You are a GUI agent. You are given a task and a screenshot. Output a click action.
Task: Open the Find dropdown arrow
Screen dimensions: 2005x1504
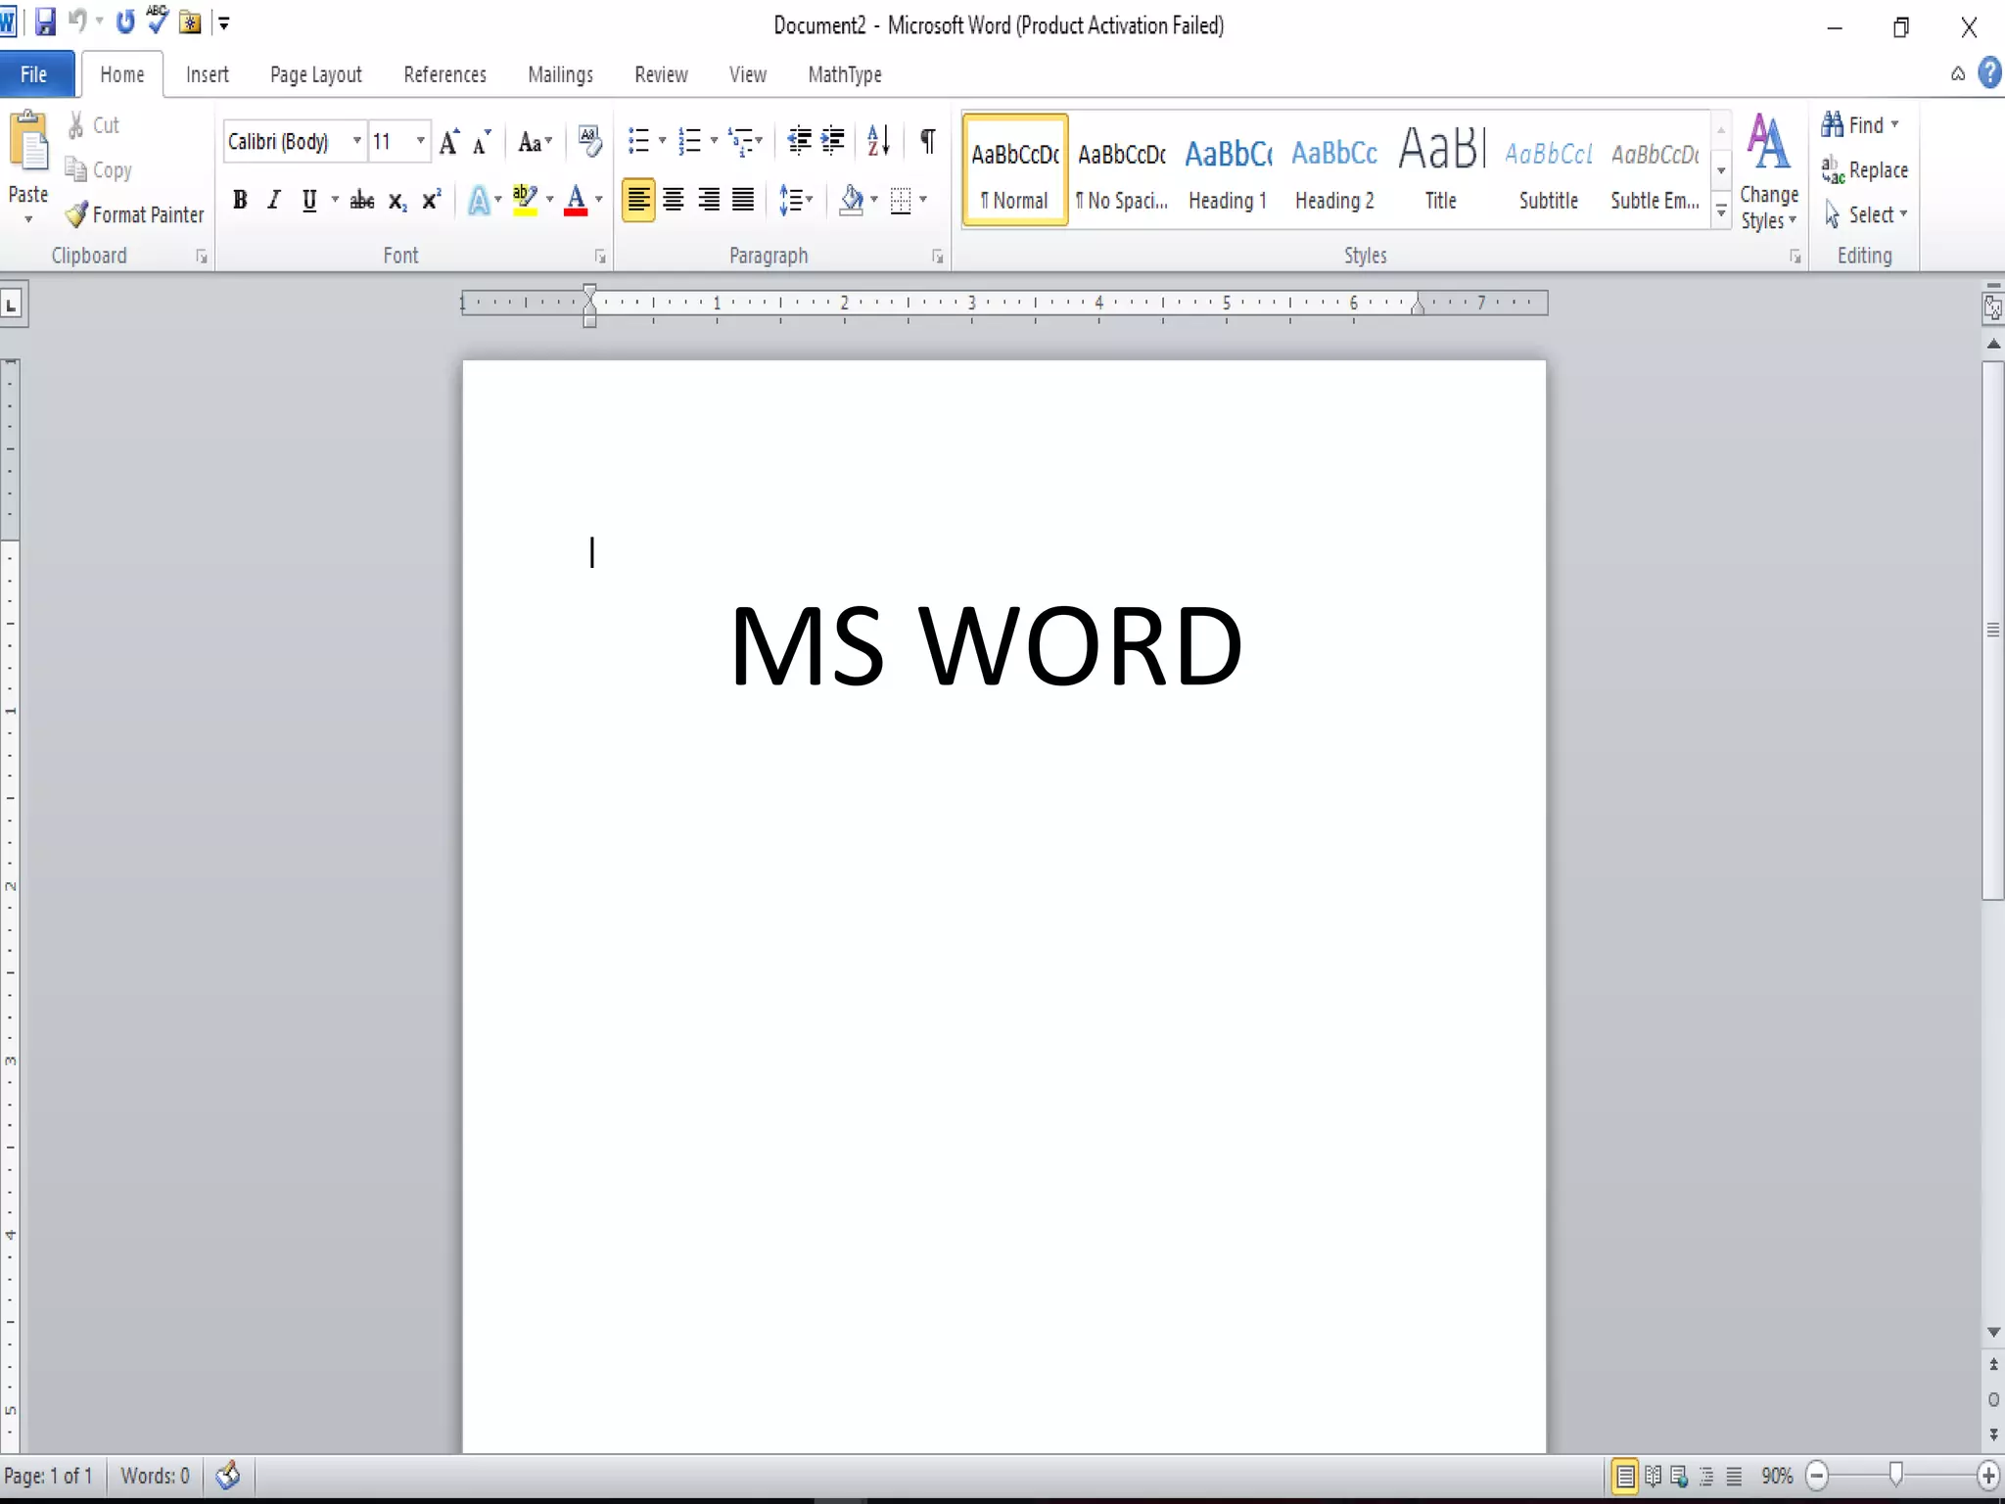point(1895,124)
